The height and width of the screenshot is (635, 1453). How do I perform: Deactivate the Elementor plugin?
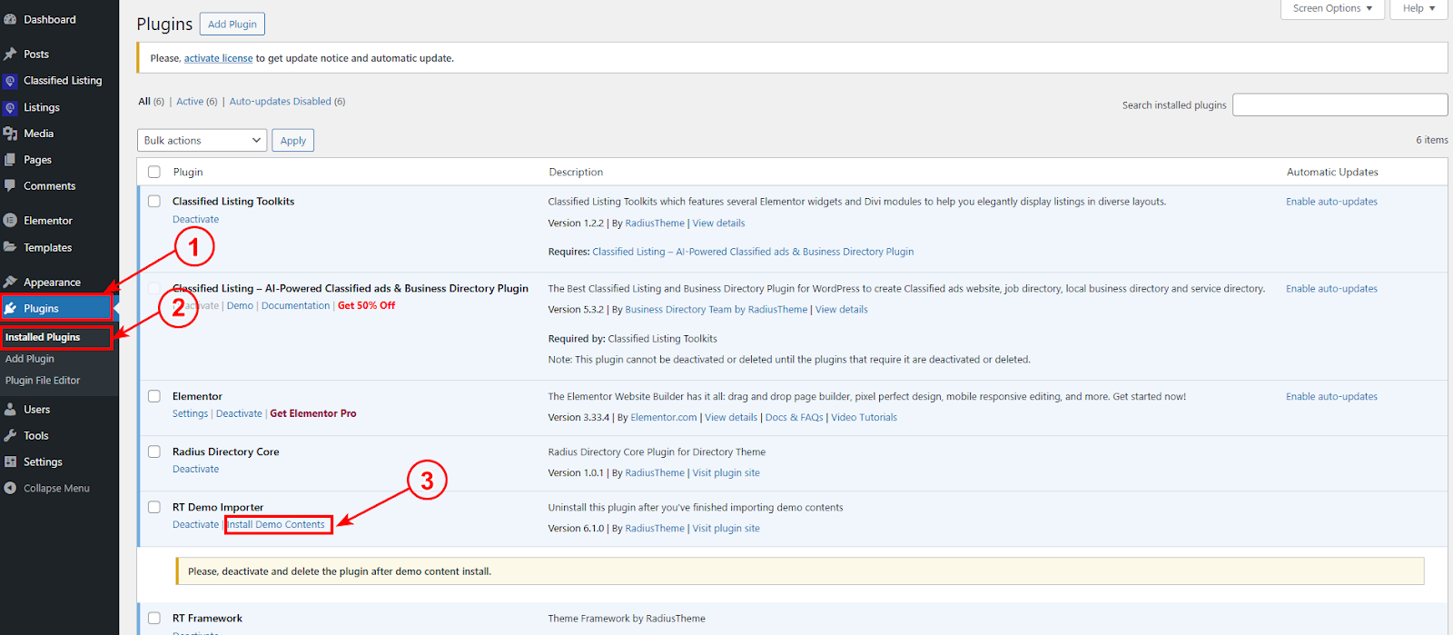[x=239, y=413]
